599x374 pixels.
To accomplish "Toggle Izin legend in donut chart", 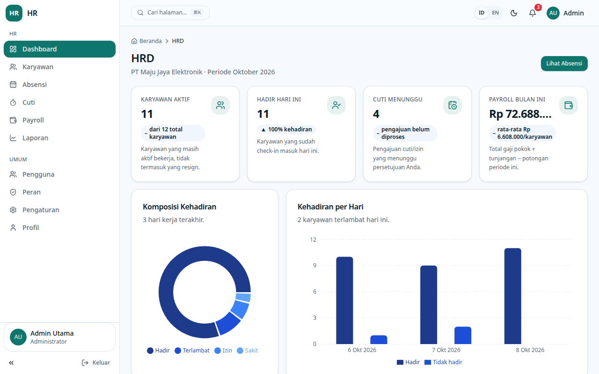I will (223, 351).
